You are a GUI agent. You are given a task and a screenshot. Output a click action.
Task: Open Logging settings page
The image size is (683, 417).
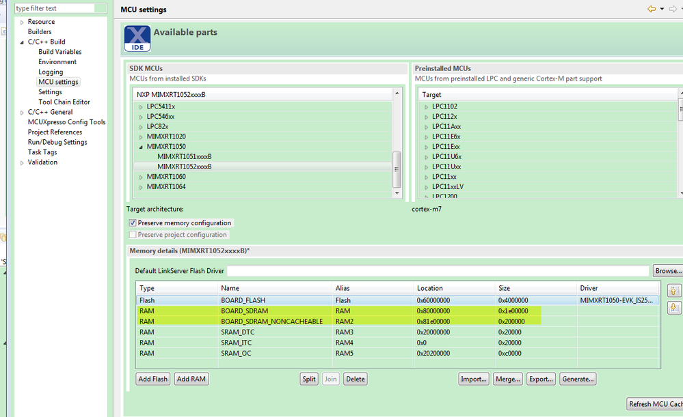[x=51, y=72]
